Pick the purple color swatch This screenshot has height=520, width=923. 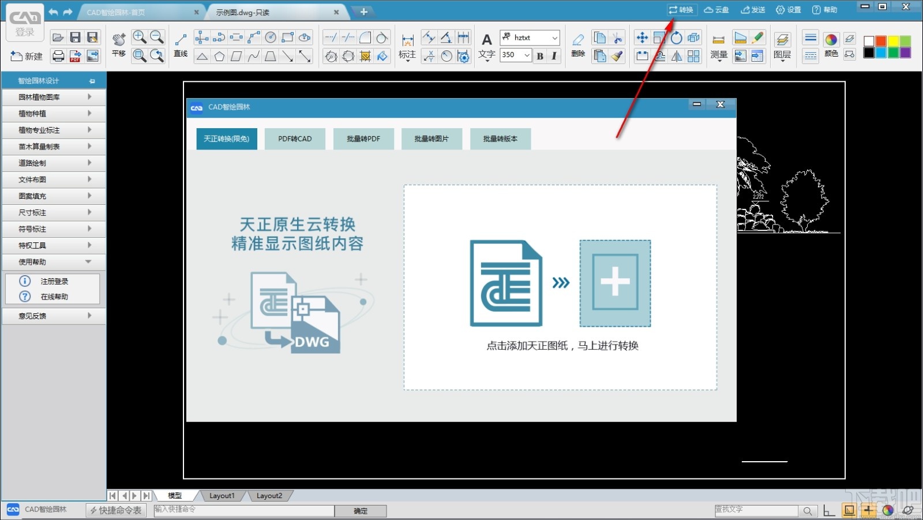coord(905,53)
